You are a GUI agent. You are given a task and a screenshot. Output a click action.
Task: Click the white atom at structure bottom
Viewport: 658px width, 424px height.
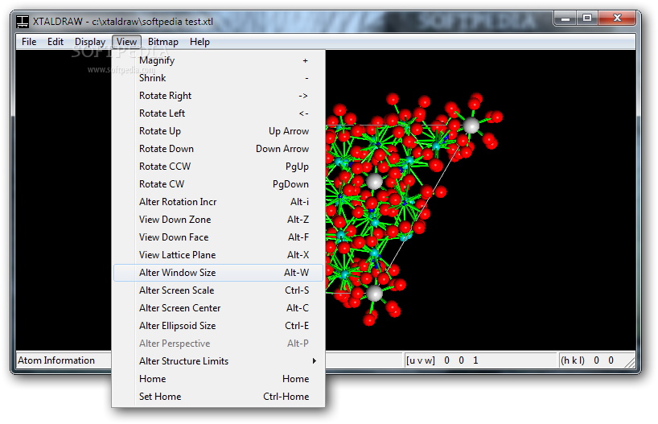coord(374,294)
